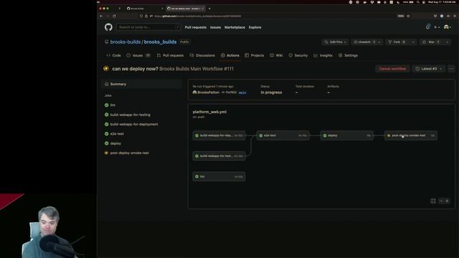Reload the browser page
The width and height of the screenshot is (459, 258).
pyautogui.click(x=114, y=16)
